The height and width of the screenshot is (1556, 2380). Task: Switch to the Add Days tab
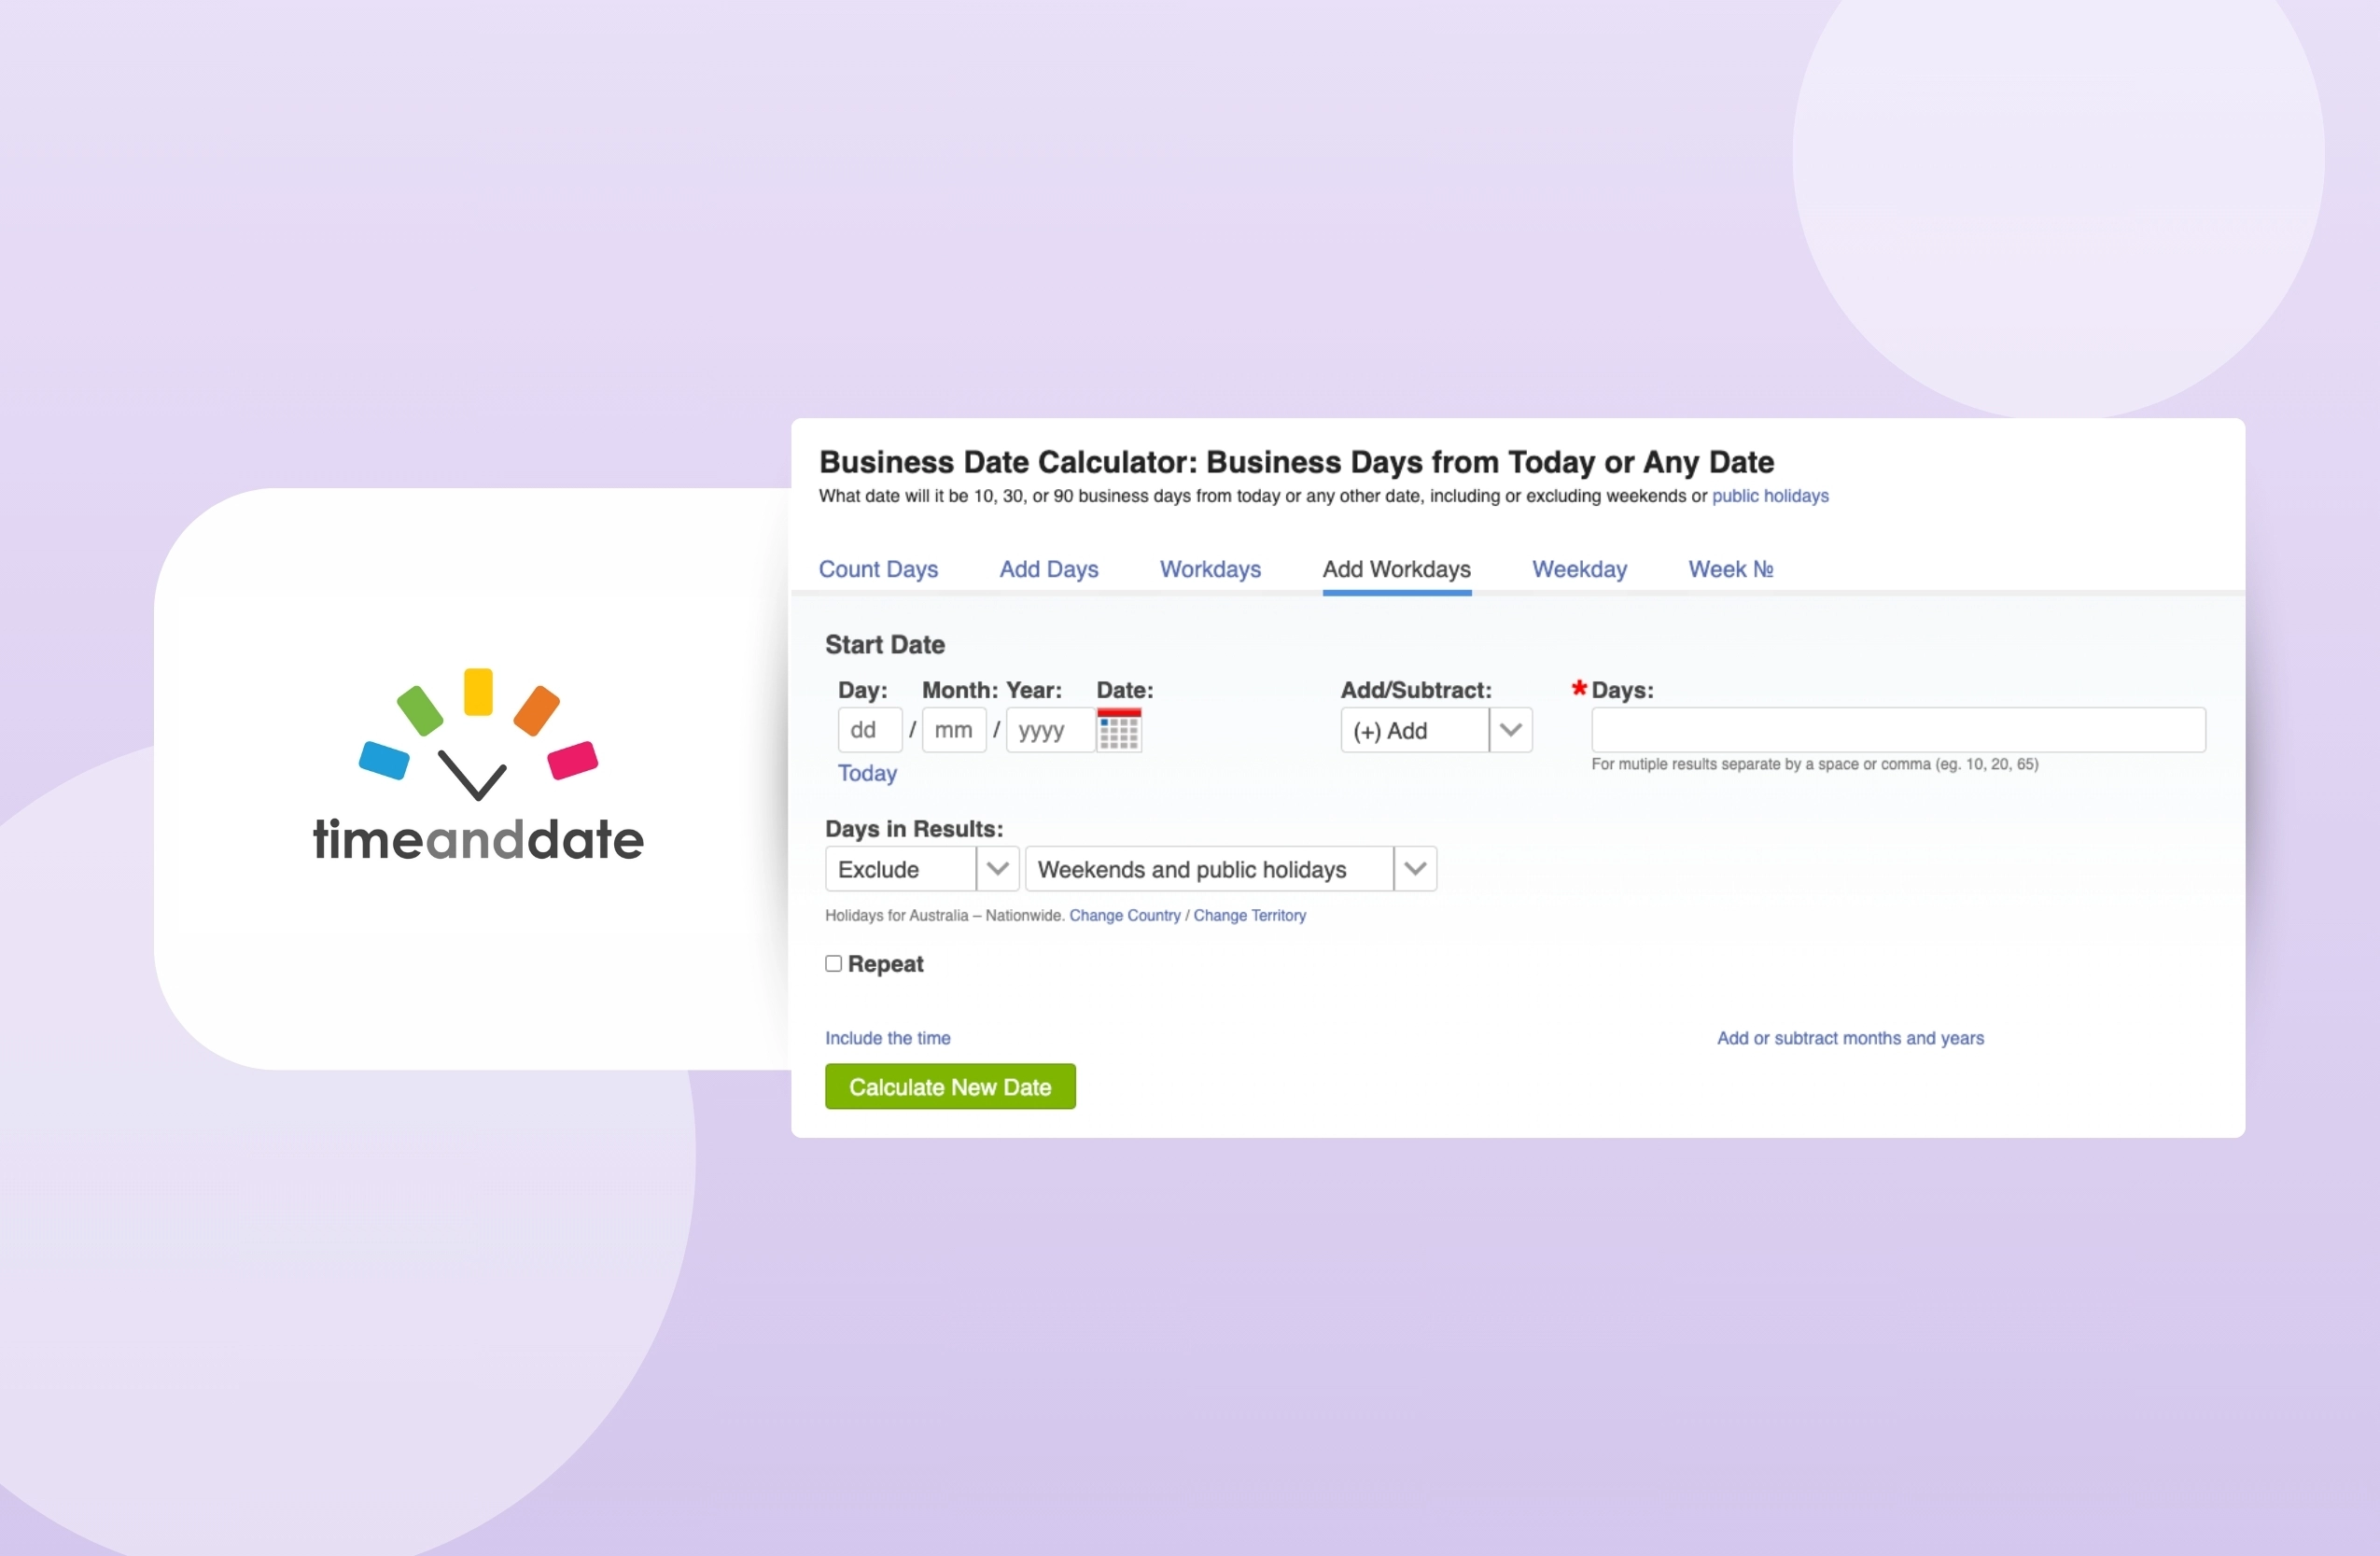tap(1049, 569)
